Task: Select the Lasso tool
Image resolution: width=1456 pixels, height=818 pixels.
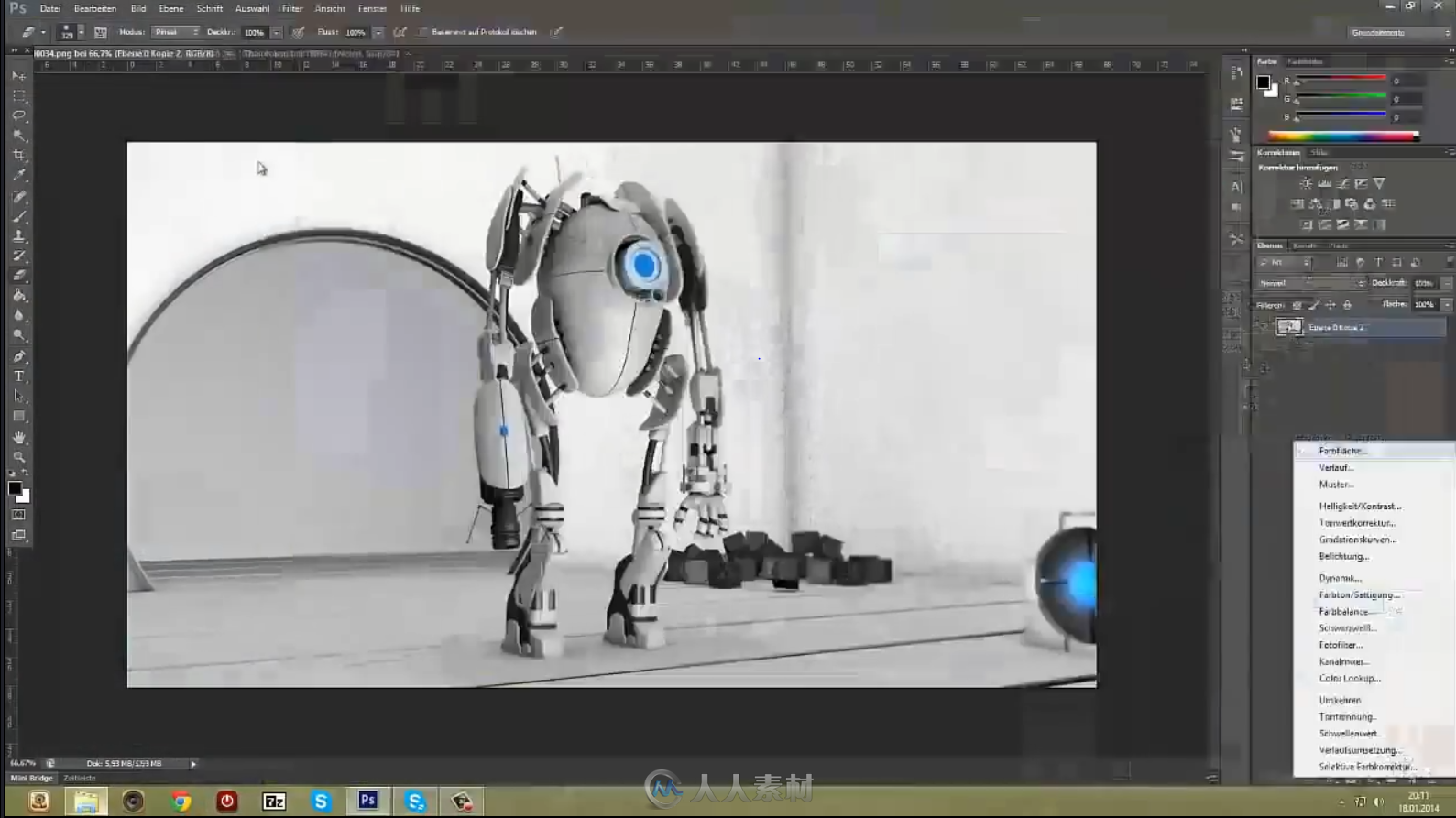Action: (x=19, y=115)
